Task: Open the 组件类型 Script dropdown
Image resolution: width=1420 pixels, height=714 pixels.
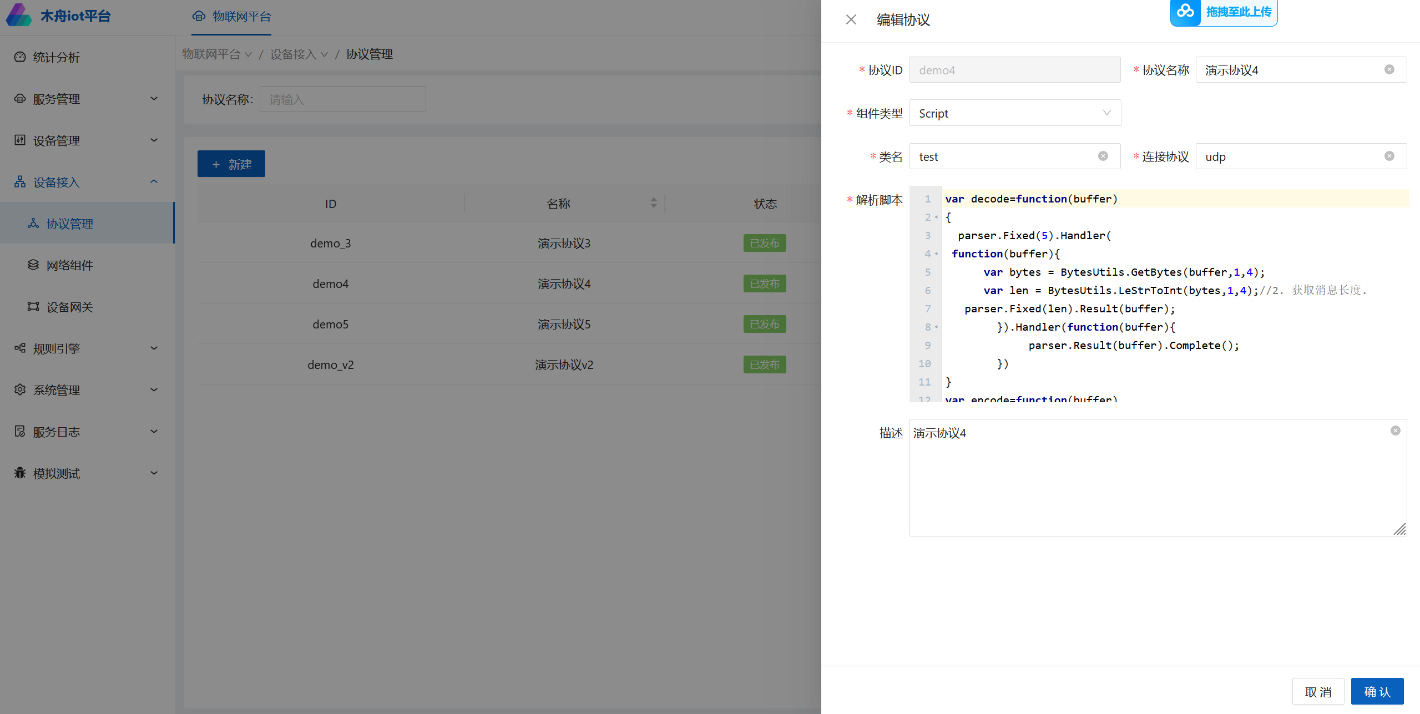Action: 1014,113
